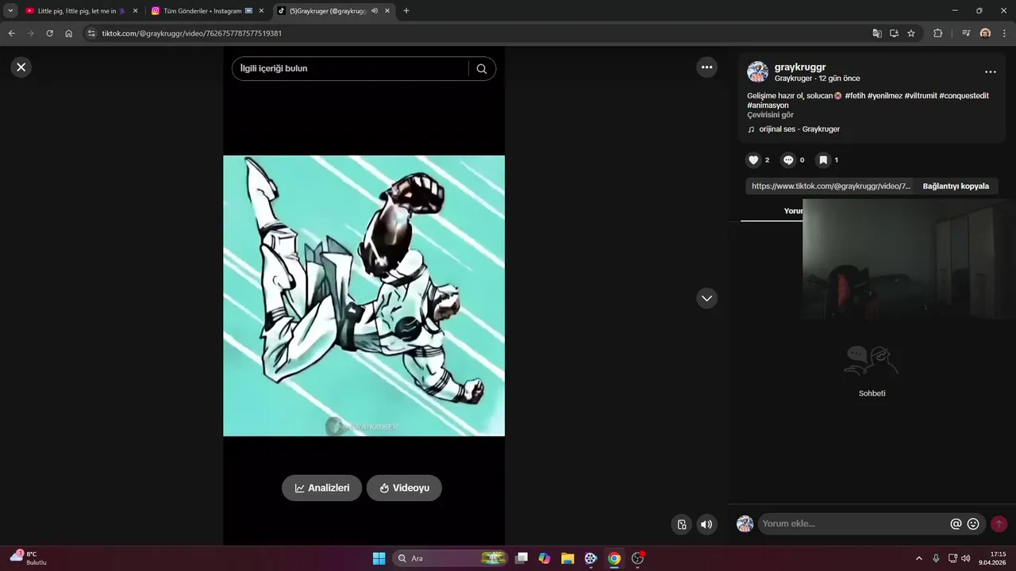Go back with browser back arrow

tap(11, 33)
